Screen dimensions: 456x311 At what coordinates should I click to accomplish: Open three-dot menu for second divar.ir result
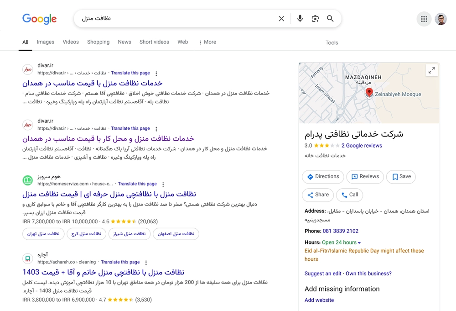click(156, 129)
